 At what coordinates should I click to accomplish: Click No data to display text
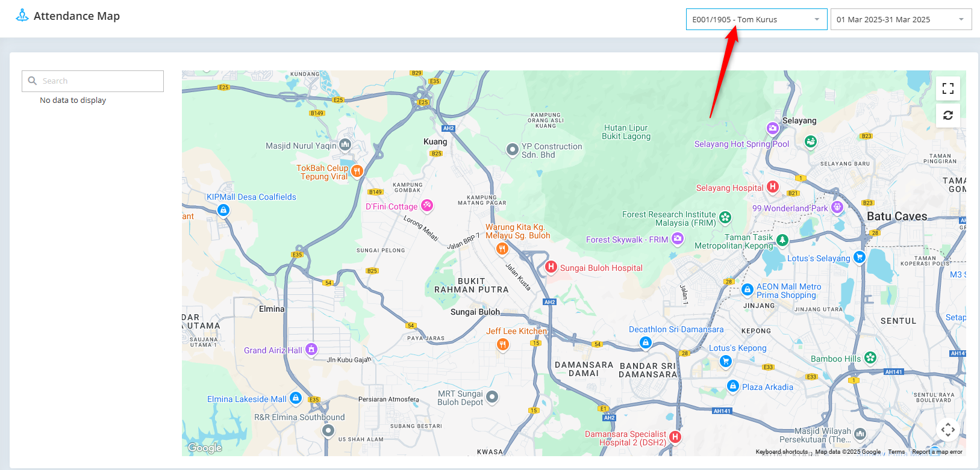tap(73, 100)
